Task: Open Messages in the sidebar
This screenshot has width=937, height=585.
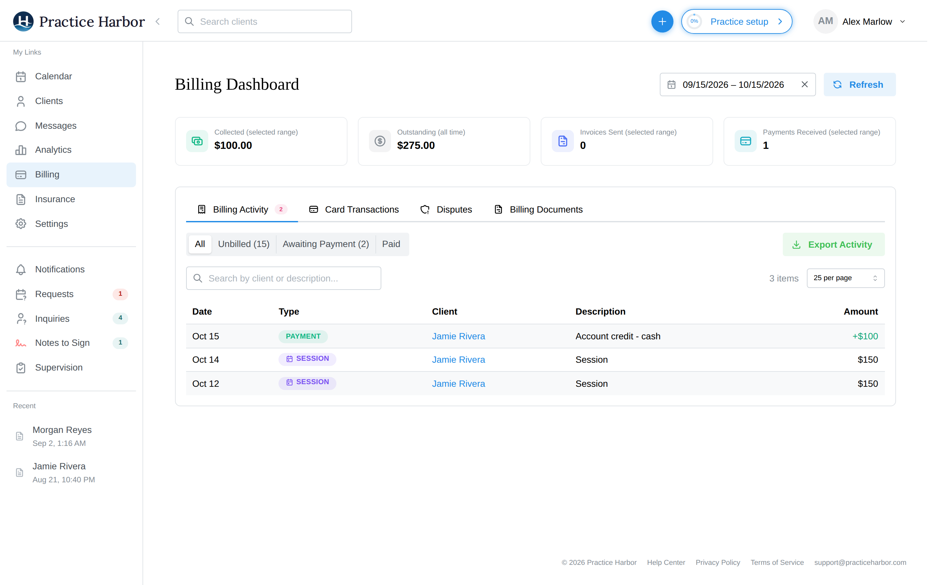Action: (71, 126)
